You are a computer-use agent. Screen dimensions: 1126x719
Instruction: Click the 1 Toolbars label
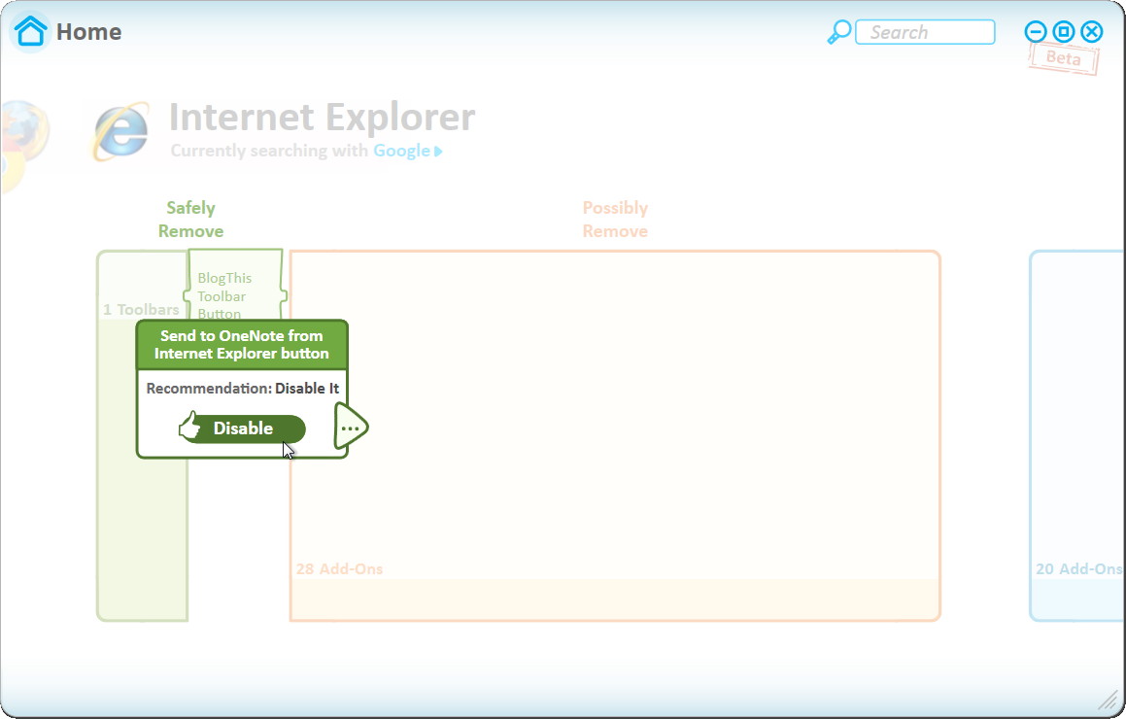click(141, 310)
